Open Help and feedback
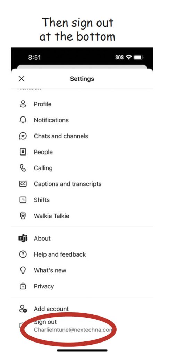Screen dimensions: 169x355 (82, 254)
